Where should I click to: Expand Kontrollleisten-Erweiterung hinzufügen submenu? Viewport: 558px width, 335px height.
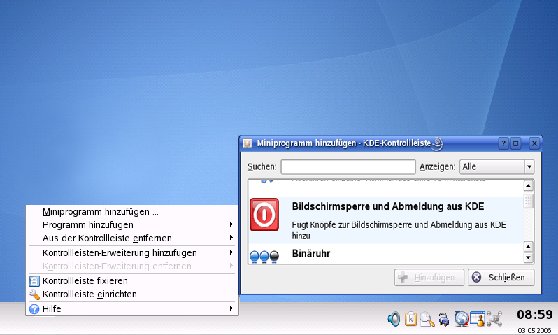[x=131, y=252]
